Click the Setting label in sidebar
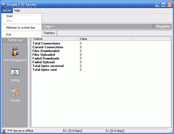Image resolution: width=174 pixels, height=134 pixels. coord(15,80)
